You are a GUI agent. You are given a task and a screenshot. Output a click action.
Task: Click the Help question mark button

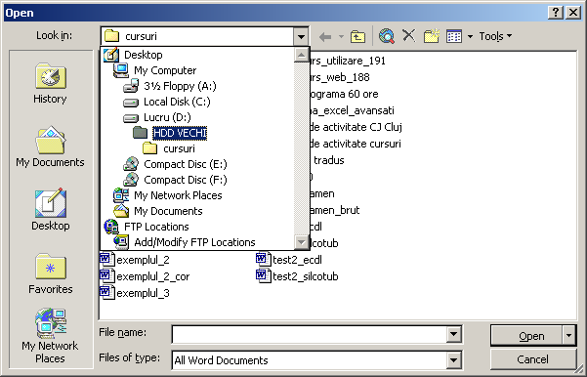click(x=556, y=13)
